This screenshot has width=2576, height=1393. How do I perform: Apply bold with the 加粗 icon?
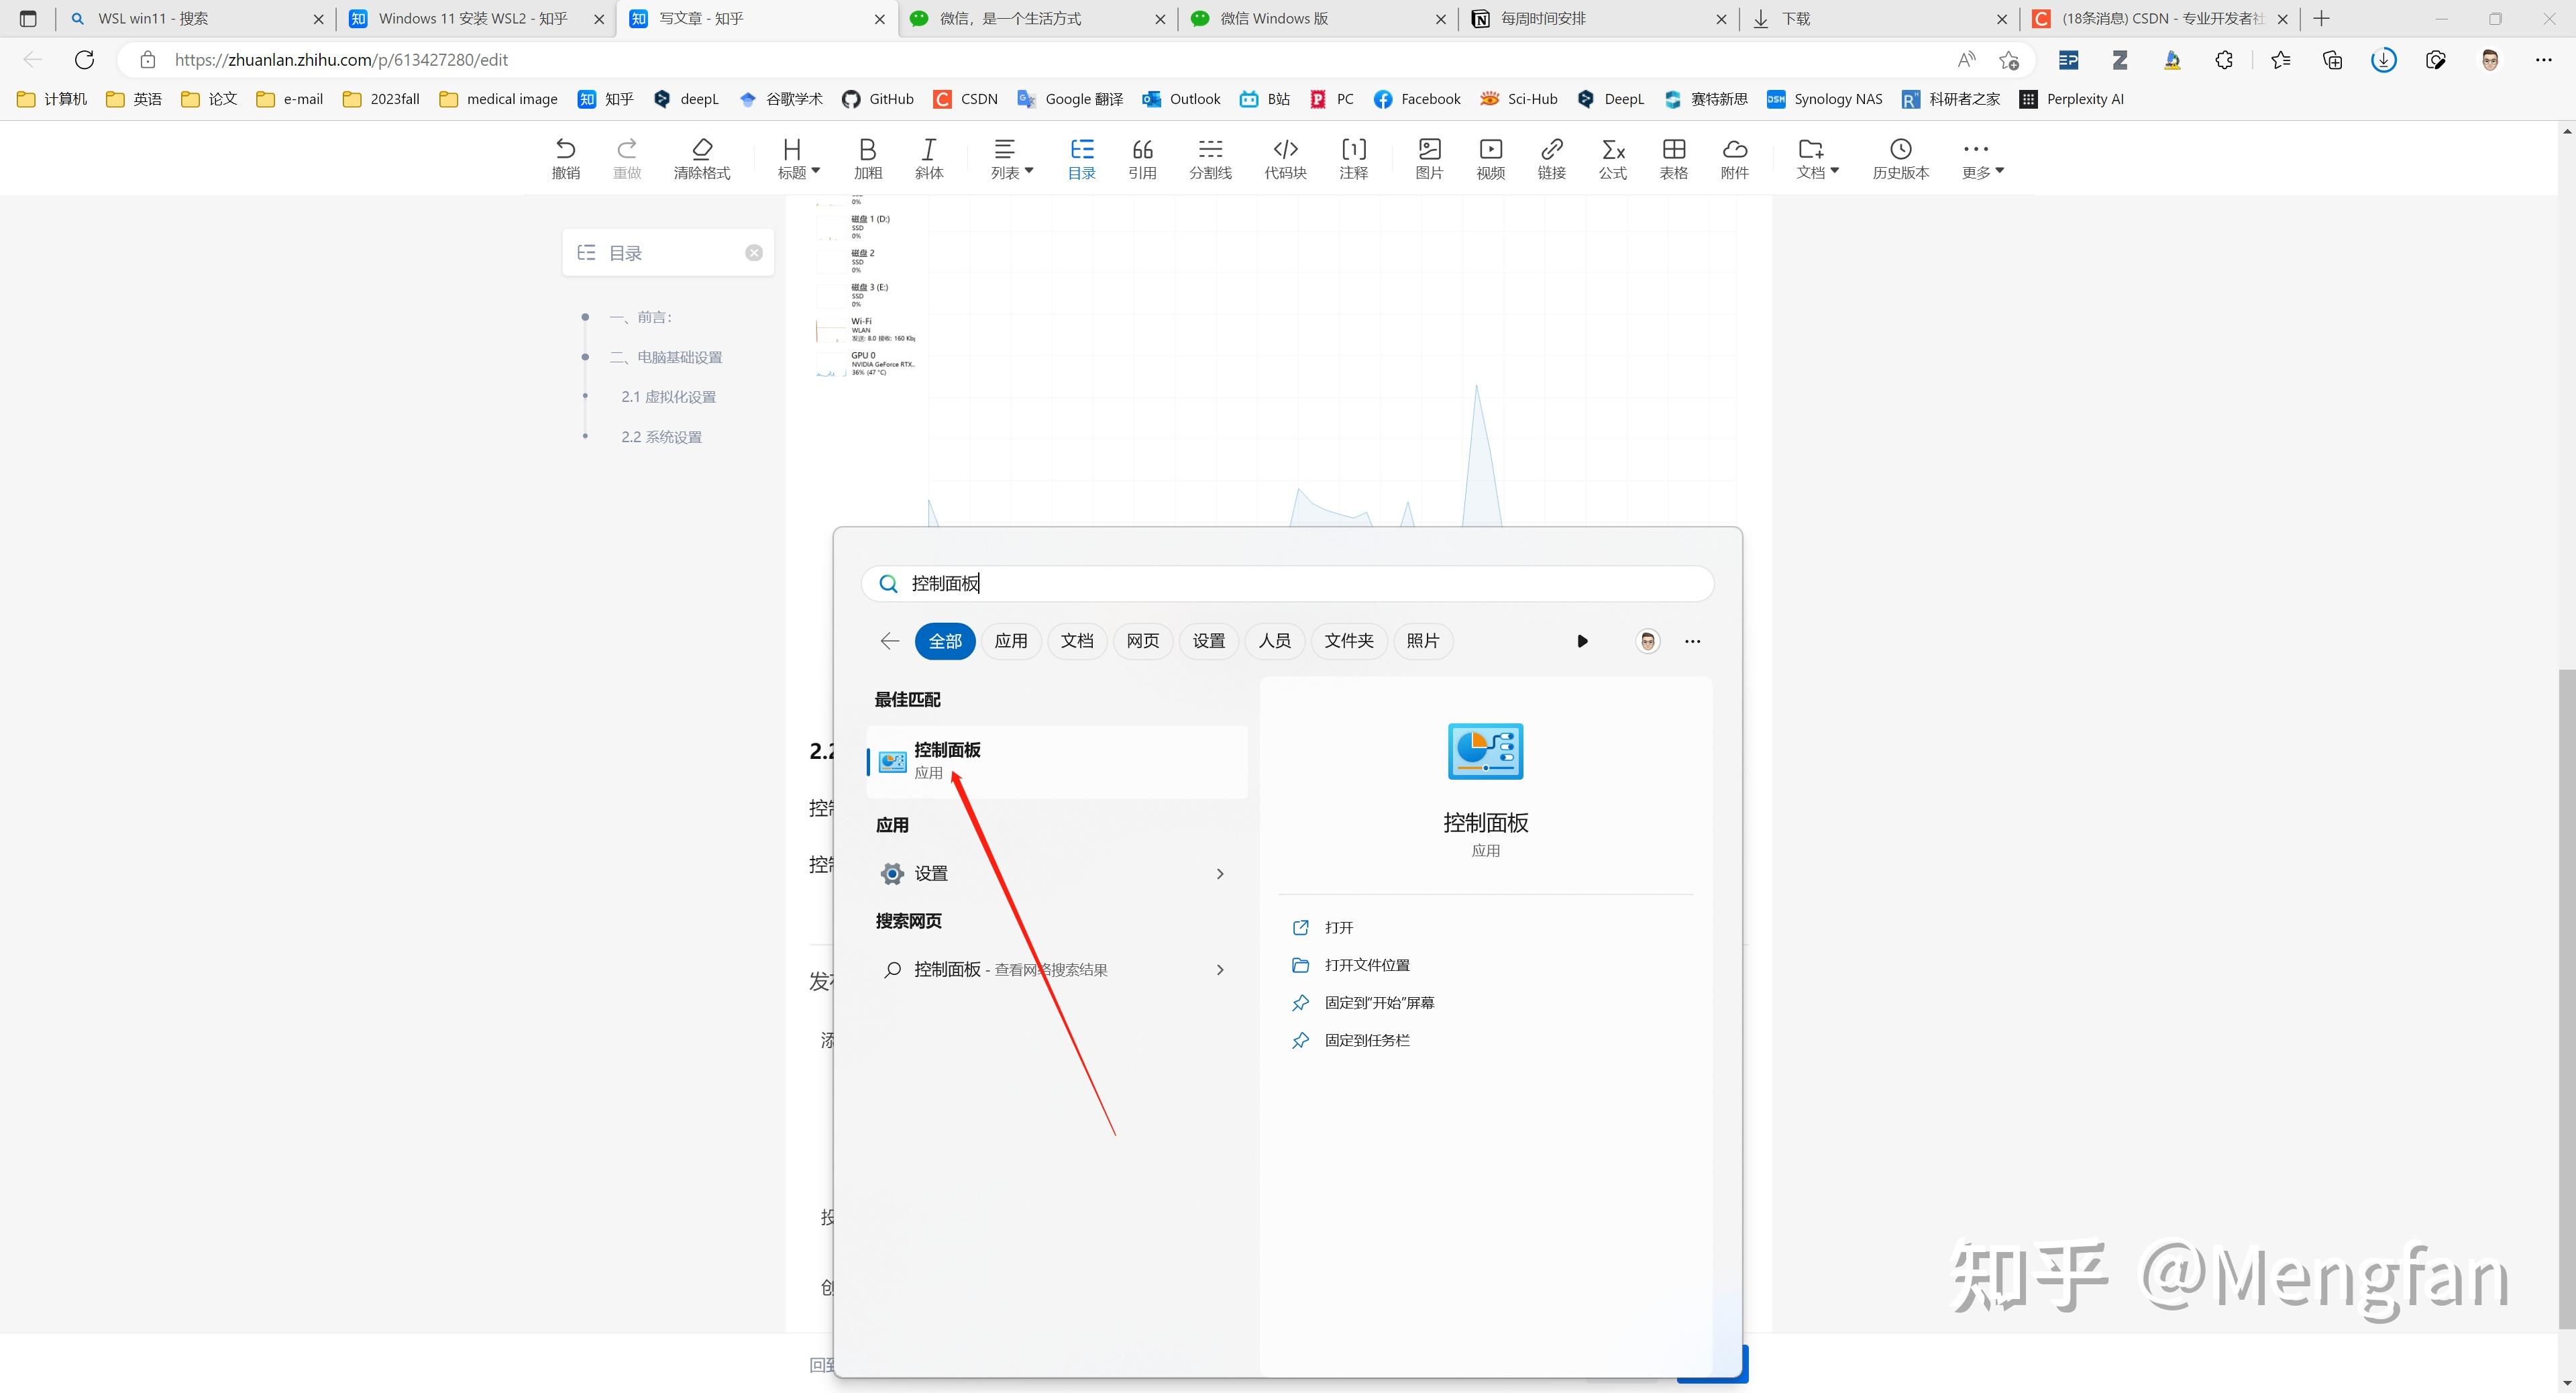click(x=867, y=158)
